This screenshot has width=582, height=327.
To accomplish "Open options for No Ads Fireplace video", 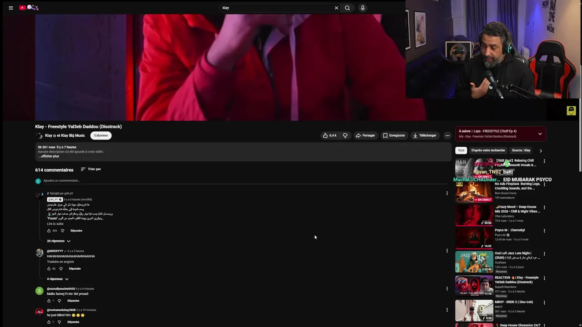I will 544,184.
